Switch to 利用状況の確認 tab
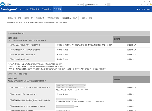 click(x=53, y=18)
